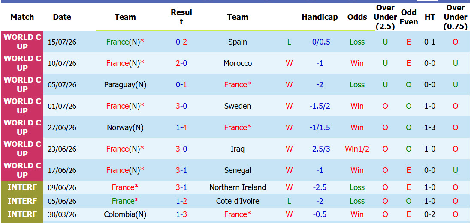
Task: Select Iraq in the team column
Action: point(238,149)
